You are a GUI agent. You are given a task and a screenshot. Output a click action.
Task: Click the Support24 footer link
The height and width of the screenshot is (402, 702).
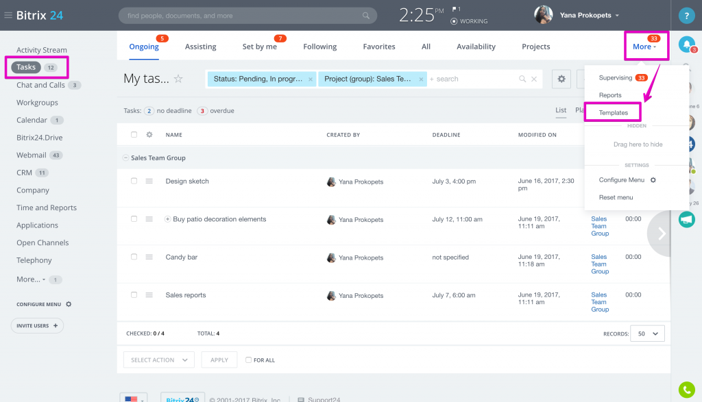coord(324,399)
